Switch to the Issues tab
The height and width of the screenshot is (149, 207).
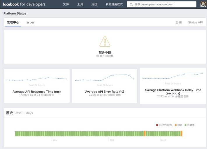[30, 22]
